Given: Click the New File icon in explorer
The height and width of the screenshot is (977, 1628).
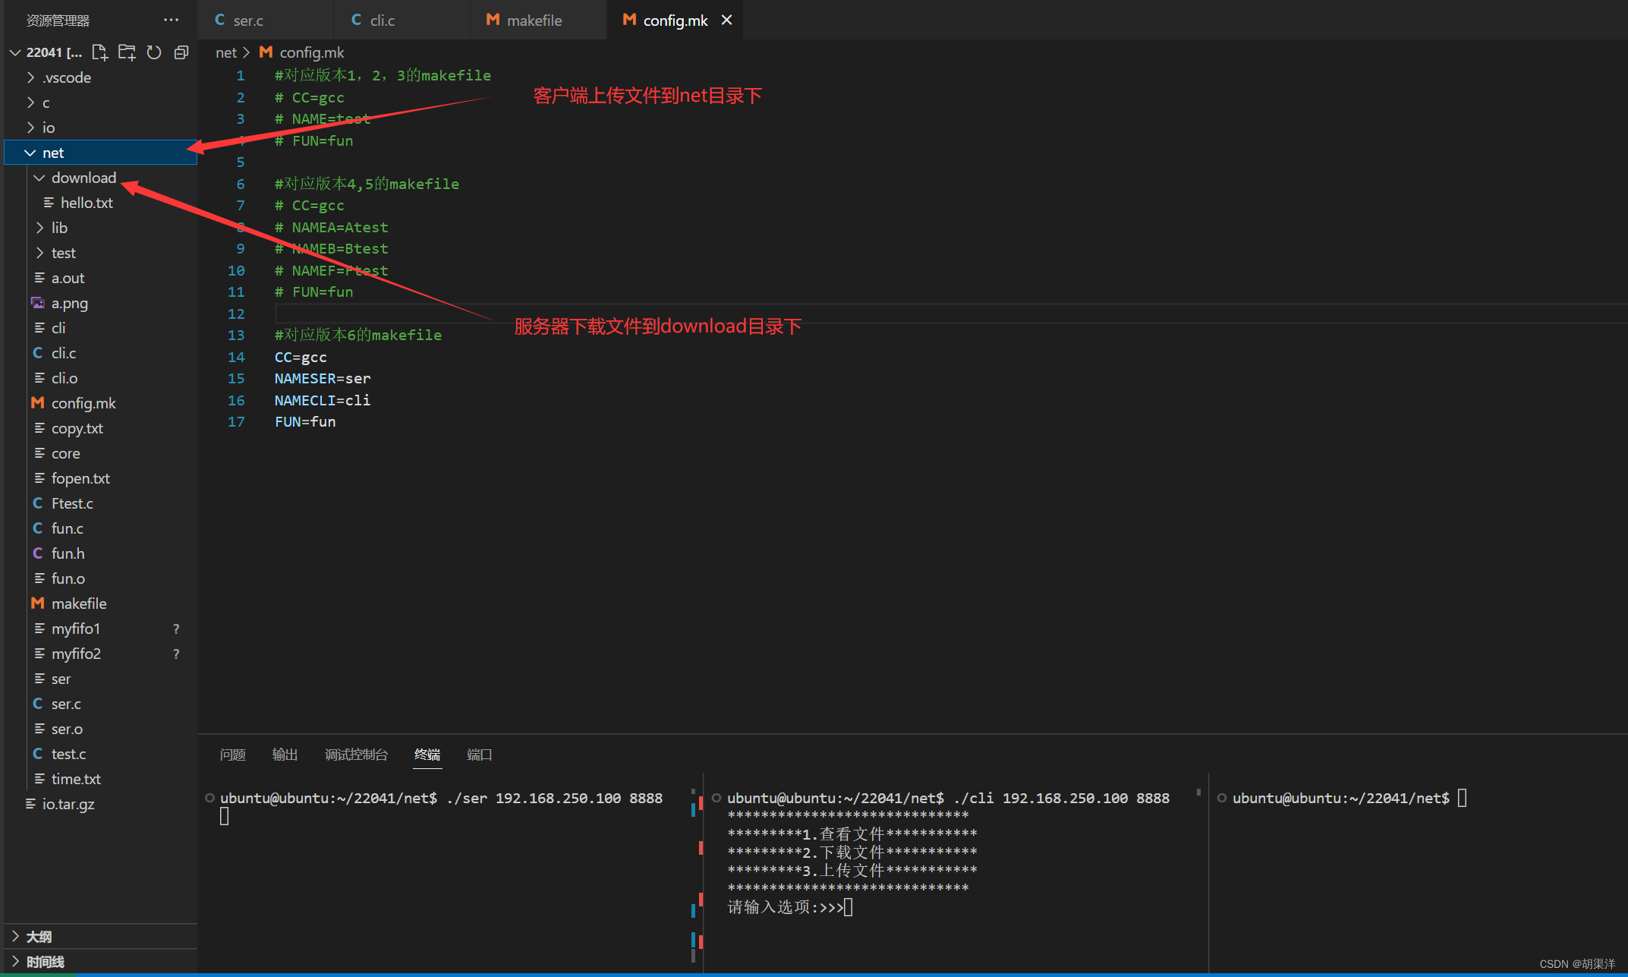Looking at the screenshot, I should (99, 52).
